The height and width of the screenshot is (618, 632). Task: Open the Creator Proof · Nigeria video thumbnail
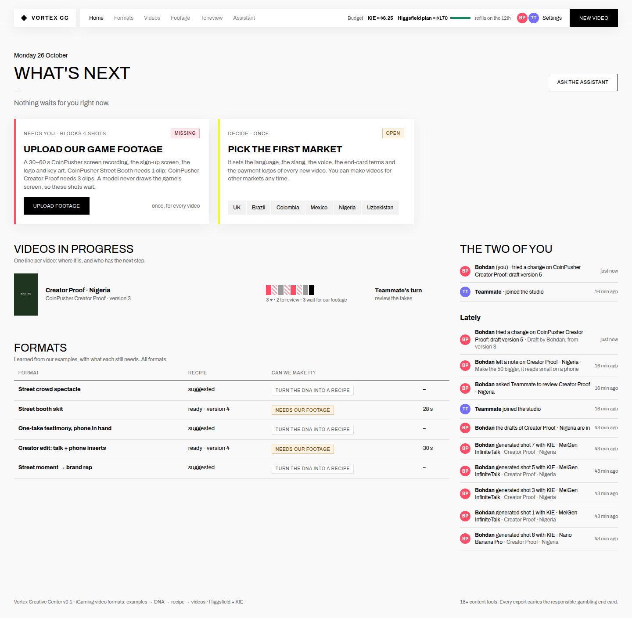[x=26, y=295]
